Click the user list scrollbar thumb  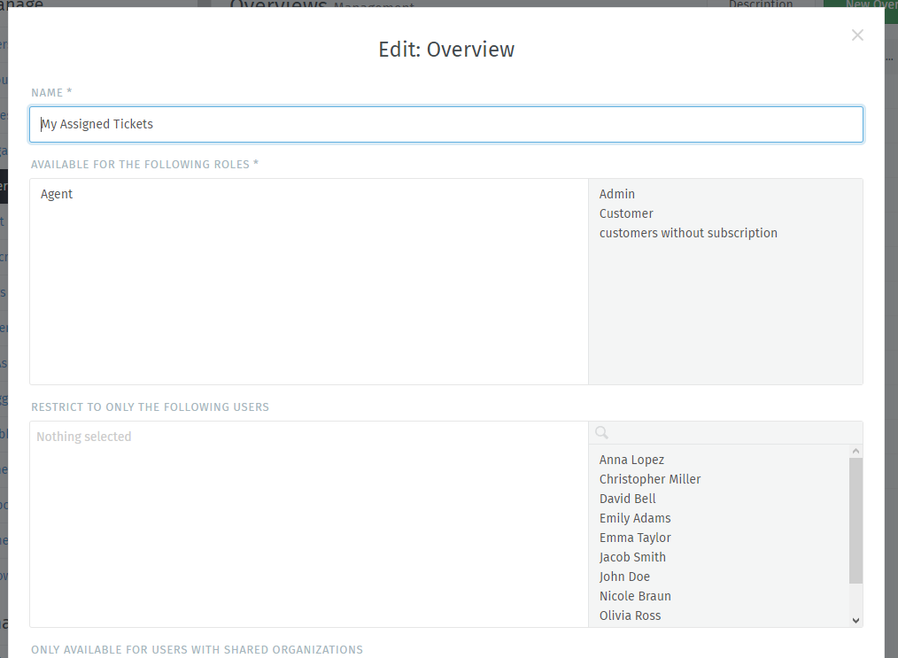(855, 521)
